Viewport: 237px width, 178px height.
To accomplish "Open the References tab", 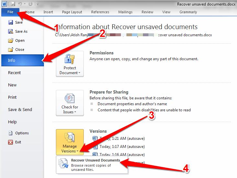I will [x=100, y=12].
